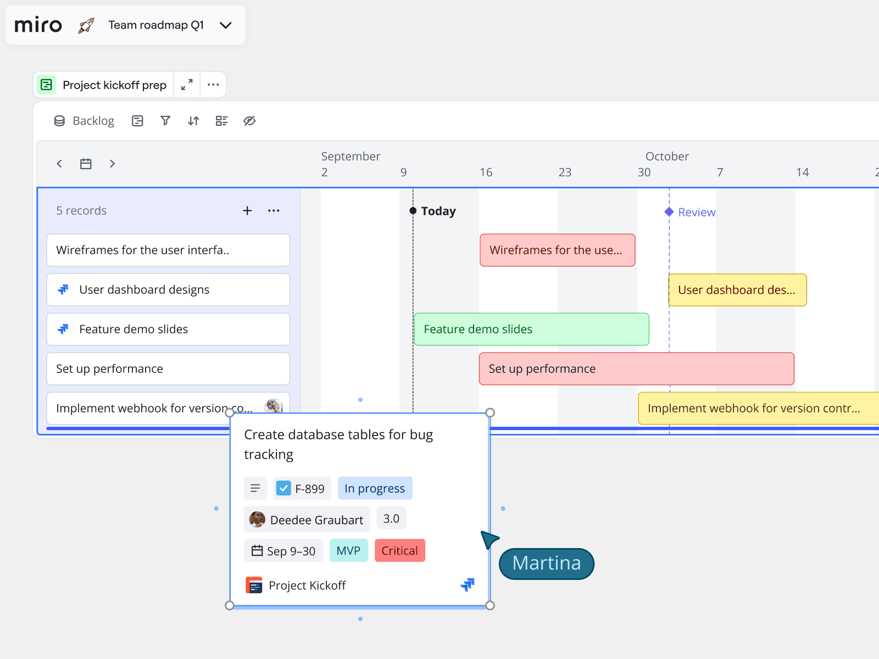Open Team roadmap Q1 dropdown chevron
Screen dimensions: 879x659
pyautogui.click(x=226, y=25)
